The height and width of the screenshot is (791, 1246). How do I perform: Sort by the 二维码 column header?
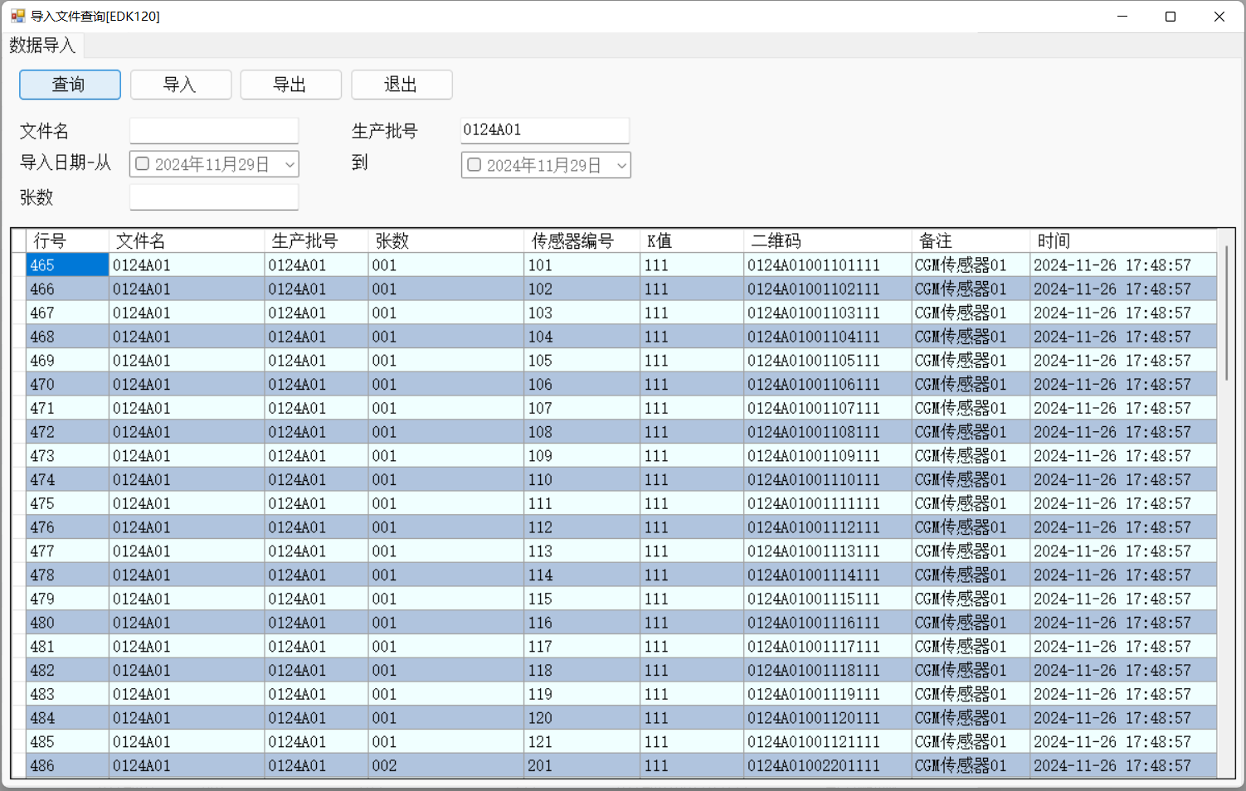click(x=827, y=241)
